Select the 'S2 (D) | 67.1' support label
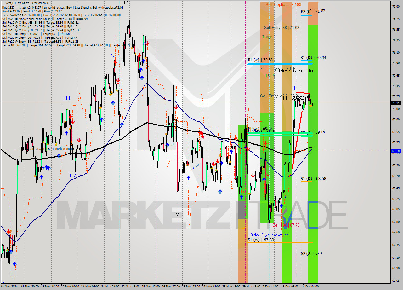The height and width of the screenshot is (290, 403). (311, 253)
